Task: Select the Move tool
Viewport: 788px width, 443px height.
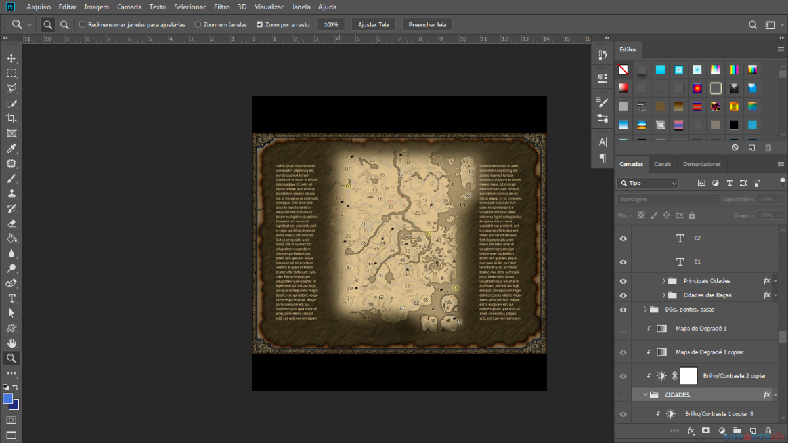Action: tap(11, 58)
